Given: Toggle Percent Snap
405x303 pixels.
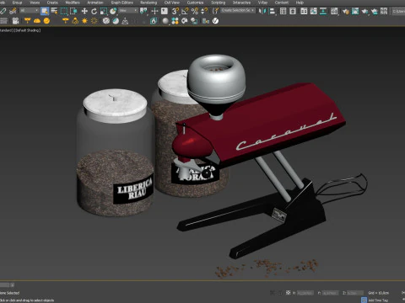Looking at the screenshot, I should click(195, 11).
